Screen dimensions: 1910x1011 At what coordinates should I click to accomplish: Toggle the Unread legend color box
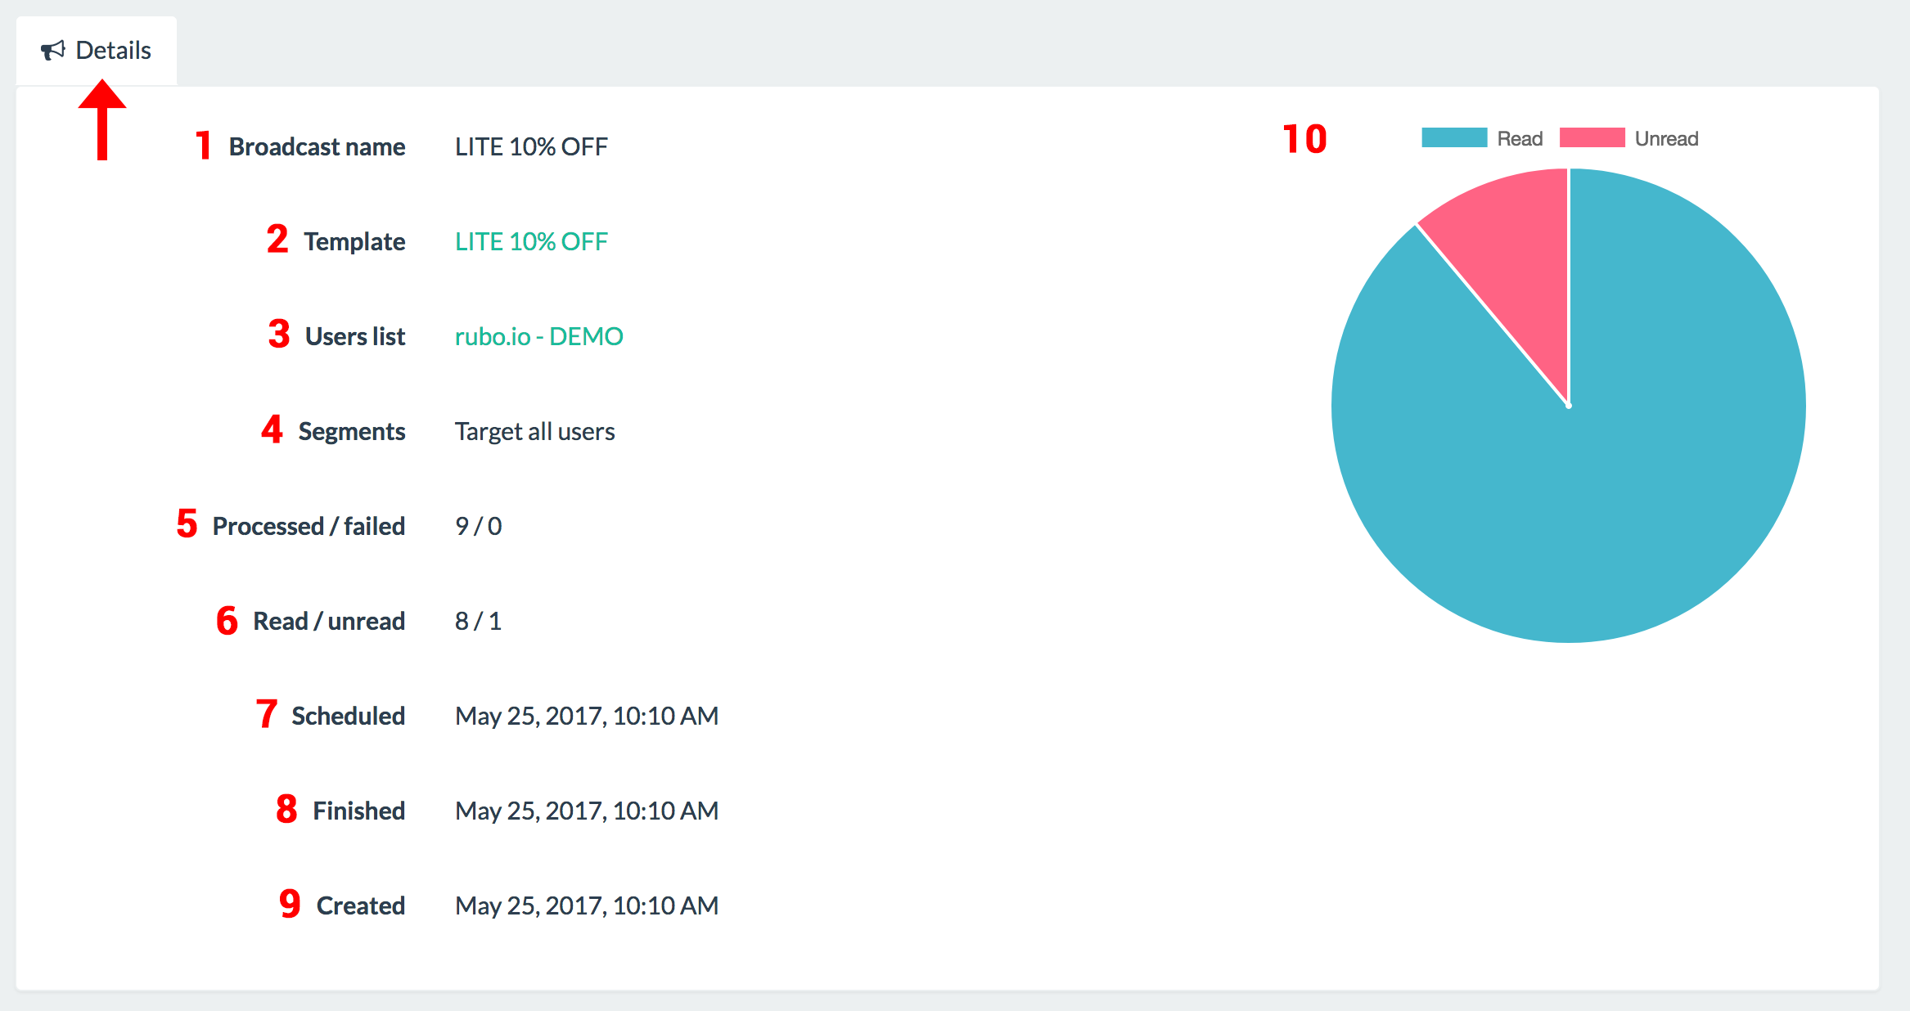click(1592, 138)
